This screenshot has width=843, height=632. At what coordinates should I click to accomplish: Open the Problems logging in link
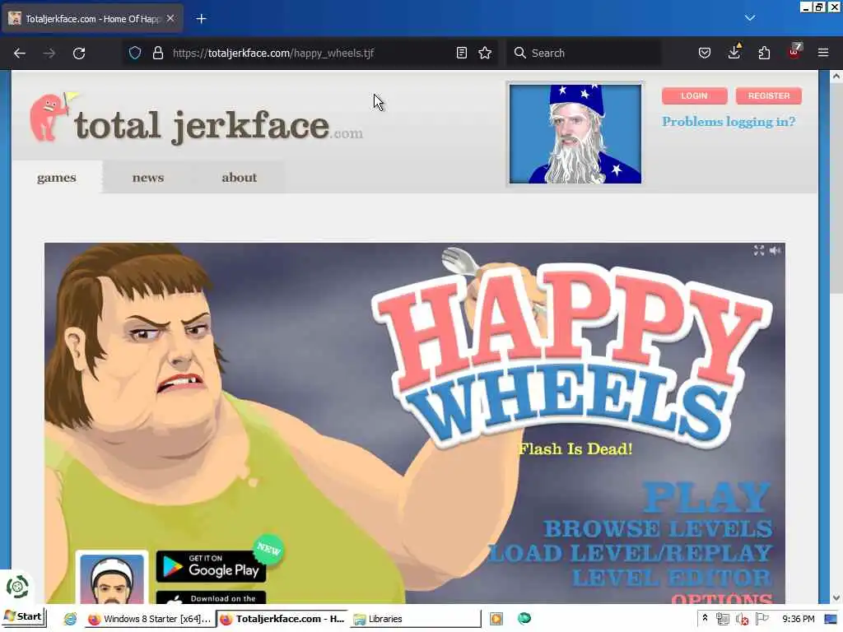[x=729, y=122]
